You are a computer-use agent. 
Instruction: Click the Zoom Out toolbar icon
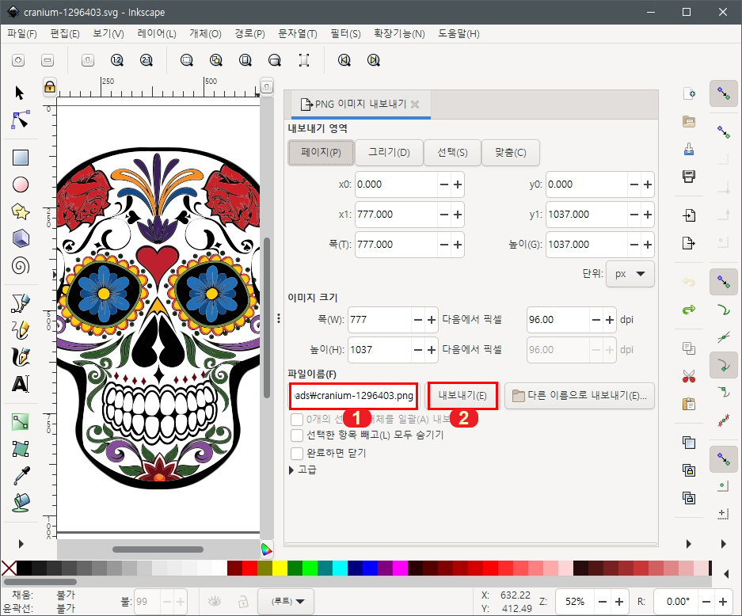click(x=48, y=60)
